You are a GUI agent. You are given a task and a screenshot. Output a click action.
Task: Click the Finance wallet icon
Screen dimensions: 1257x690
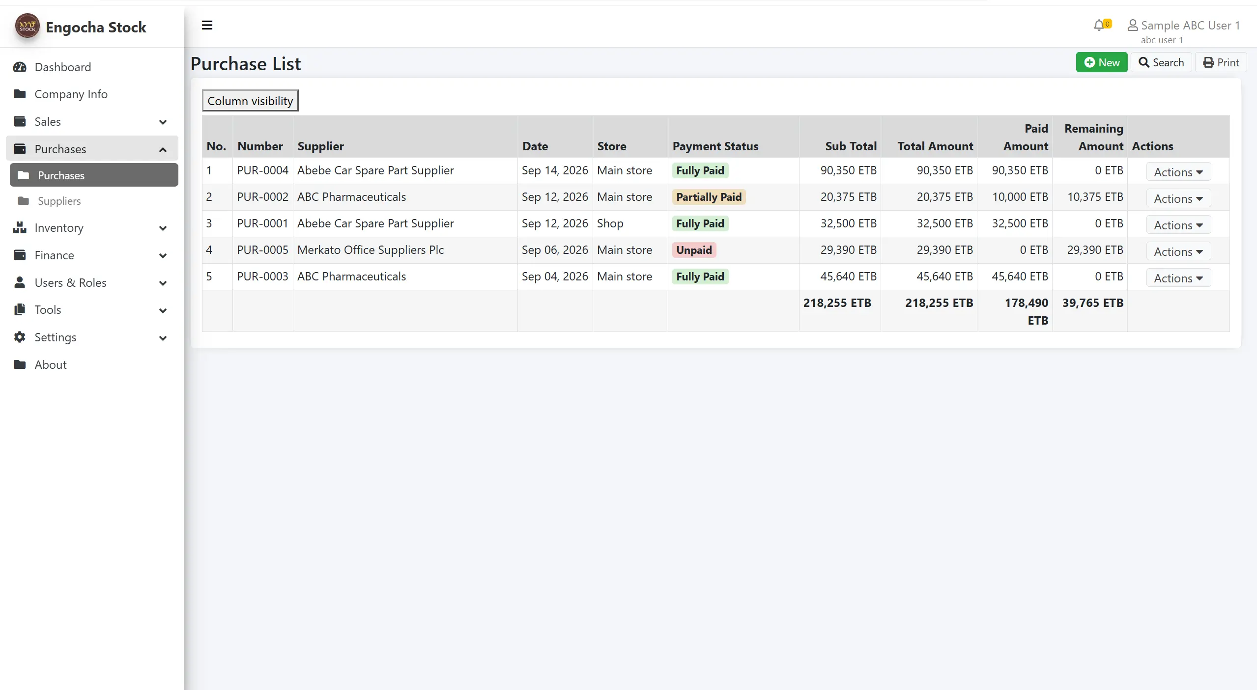click(x=20, y=255)
